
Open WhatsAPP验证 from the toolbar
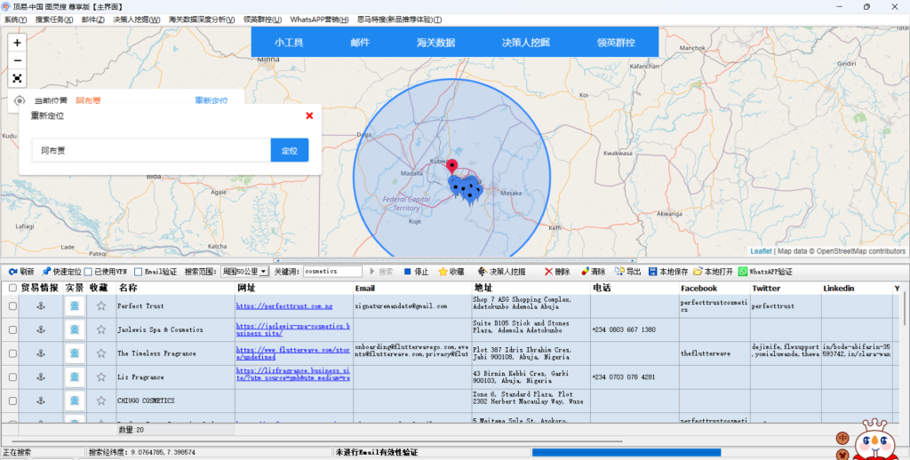point(743,272)
